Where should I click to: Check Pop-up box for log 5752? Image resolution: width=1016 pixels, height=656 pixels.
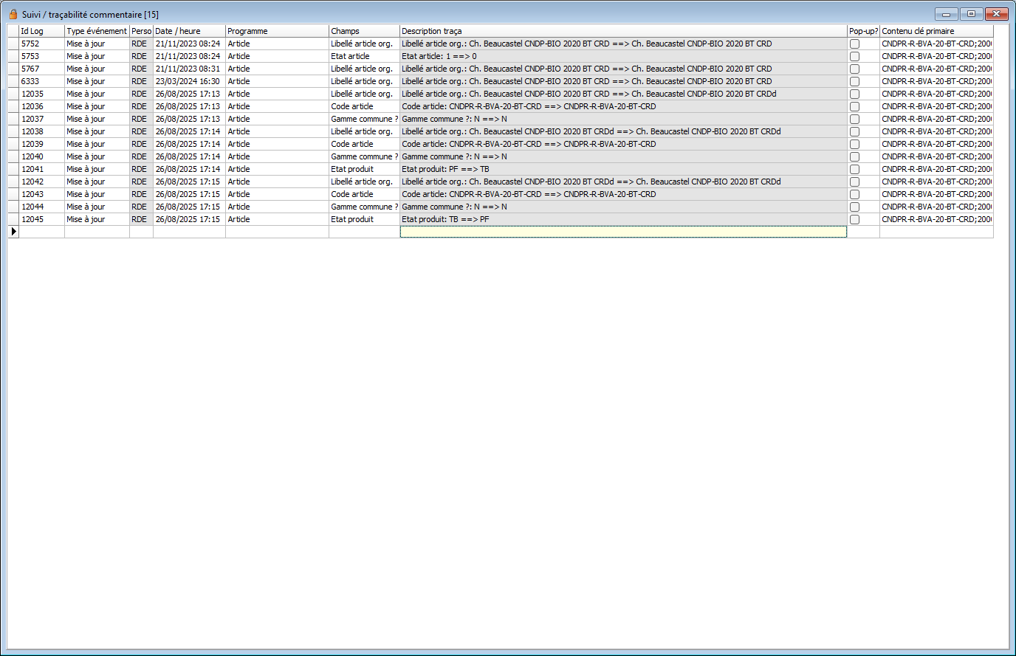pos(854,44)
